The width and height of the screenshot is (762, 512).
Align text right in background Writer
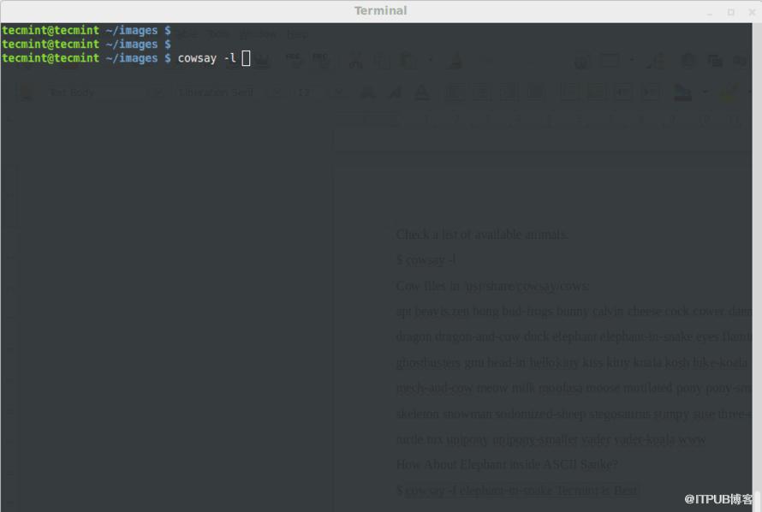pos(509,92)
